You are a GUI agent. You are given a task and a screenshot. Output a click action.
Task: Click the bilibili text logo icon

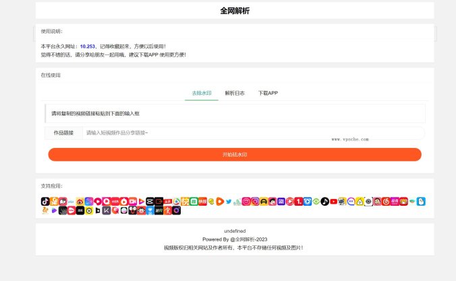click(71, 202)
